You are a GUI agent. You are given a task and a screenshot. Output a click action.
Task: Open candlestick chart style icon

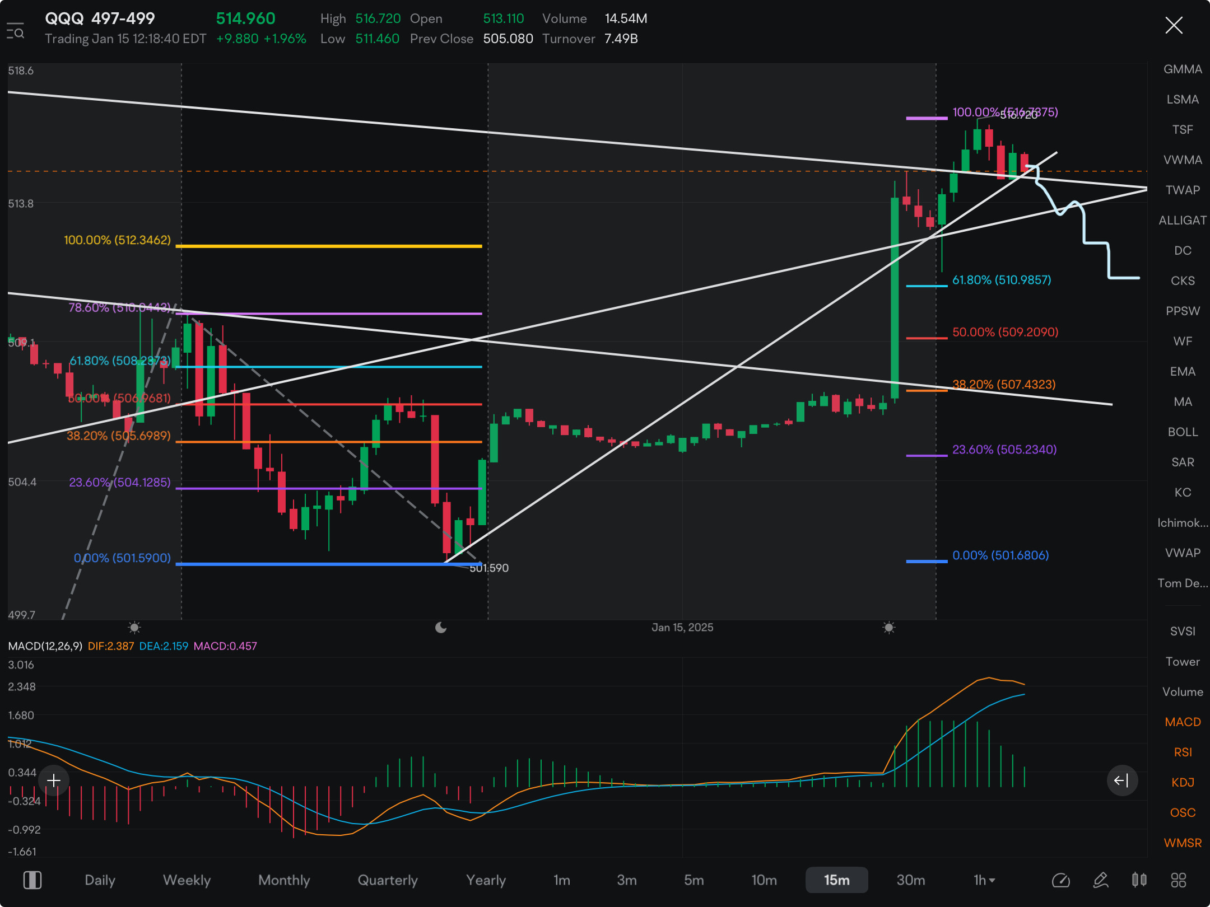point(1139,880)
